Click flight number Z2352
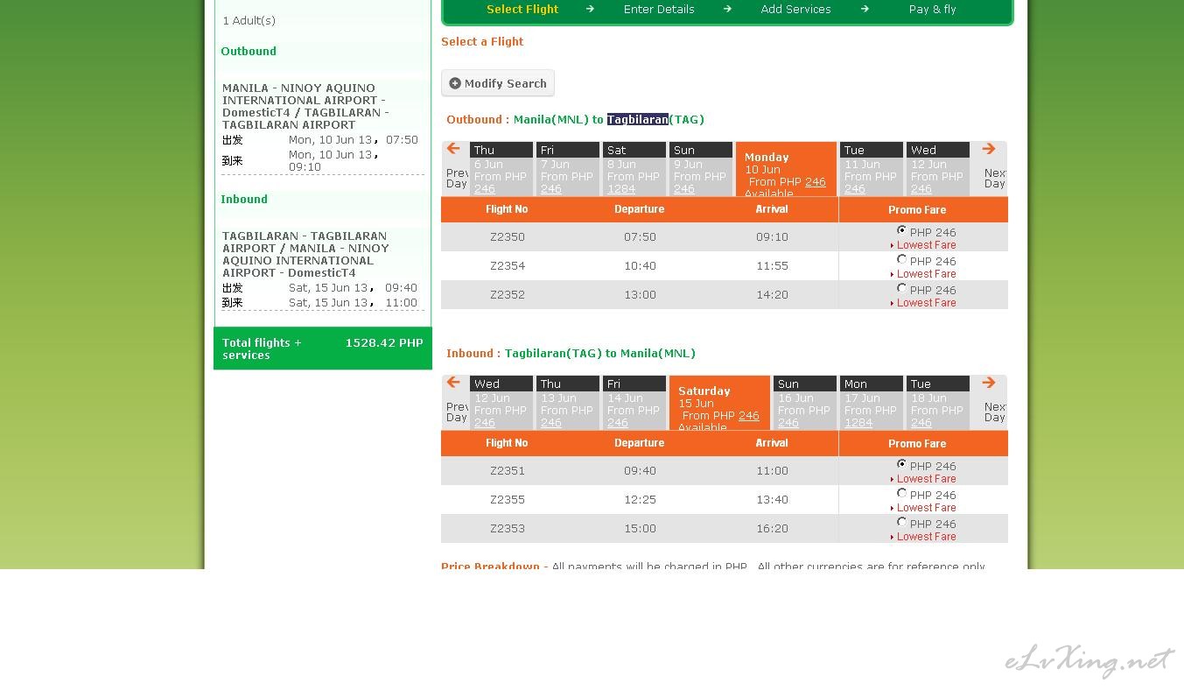 tap(508, 295)
